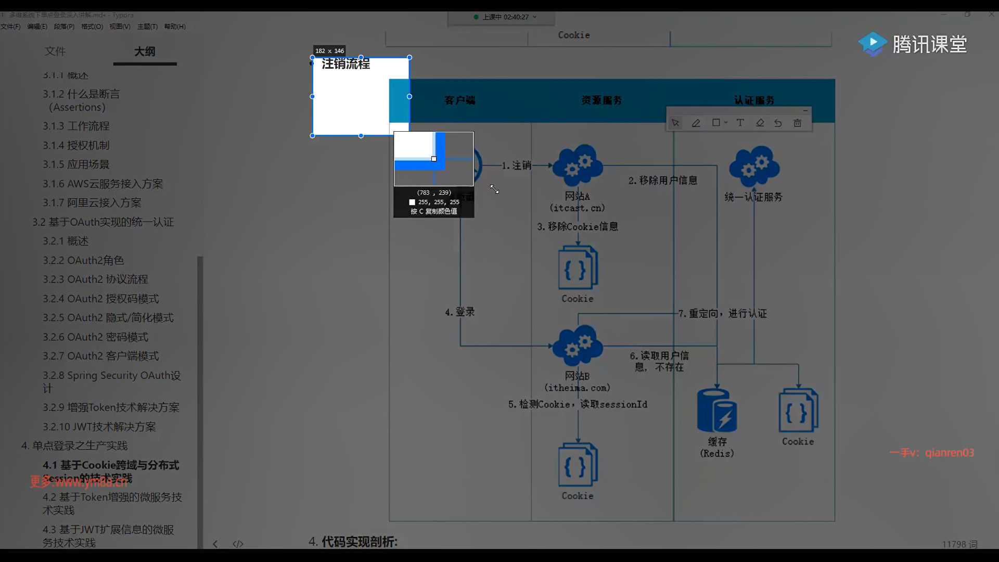
Task: Click the outline panel vertical scrollbar
Action: 200,401
